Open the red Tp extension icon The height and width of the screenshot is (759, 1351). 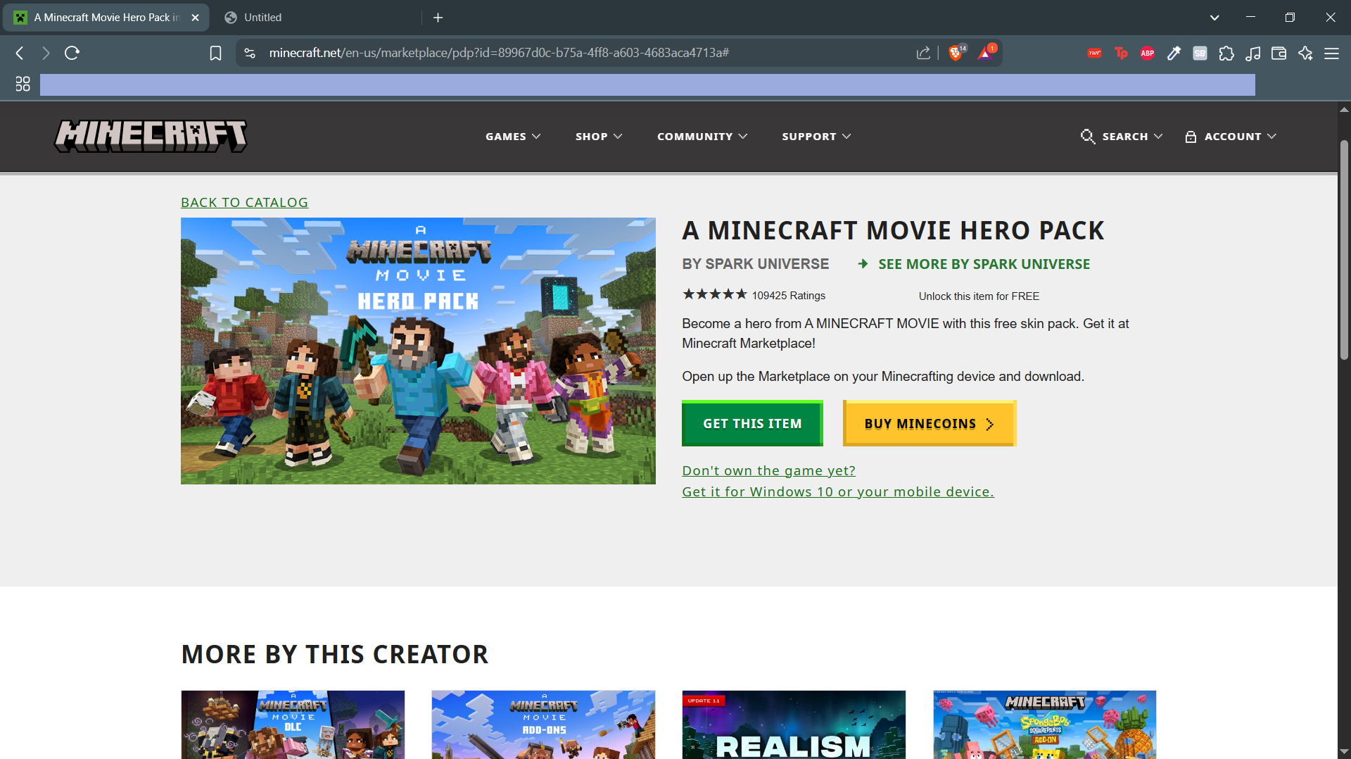1121,53
